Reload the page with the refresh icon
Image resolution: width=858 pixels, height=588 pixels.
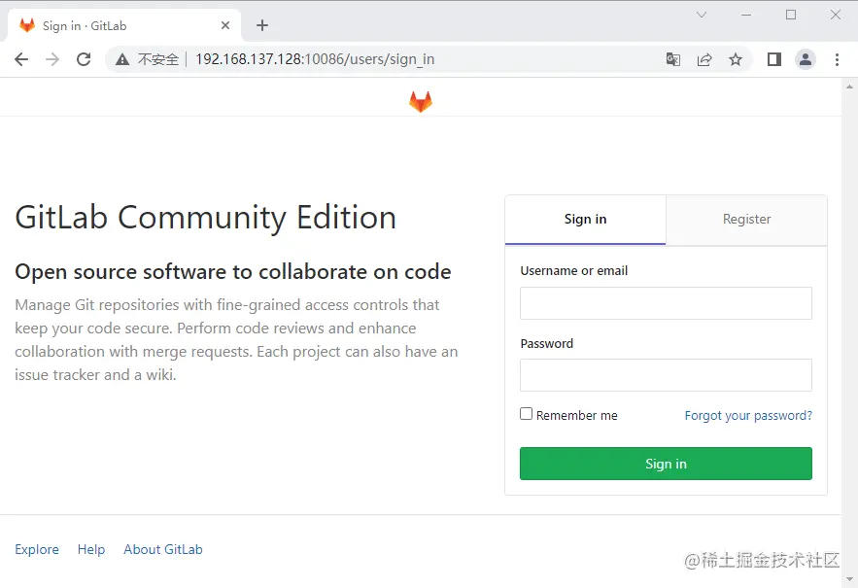84,59
